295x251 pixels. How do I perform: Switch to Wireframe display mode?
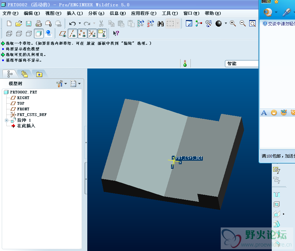coord(9,33)
